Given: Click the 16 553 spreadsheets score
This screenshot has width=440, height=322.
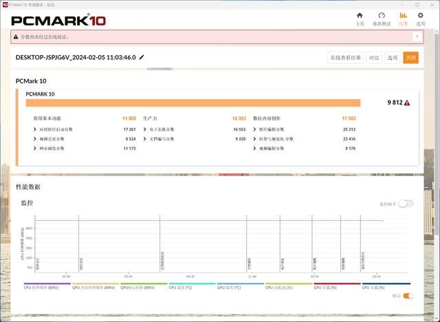Looking at the screenshot, I should 239,129.
